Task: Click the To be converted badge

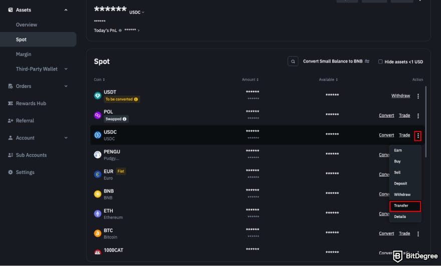Action: point(121,99)
